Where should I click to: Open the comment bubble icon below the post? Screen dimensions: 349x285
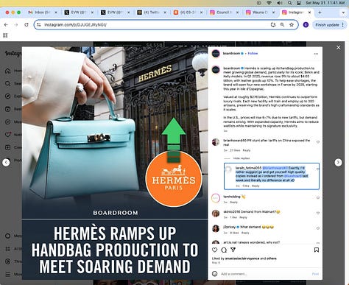(224, 250)
